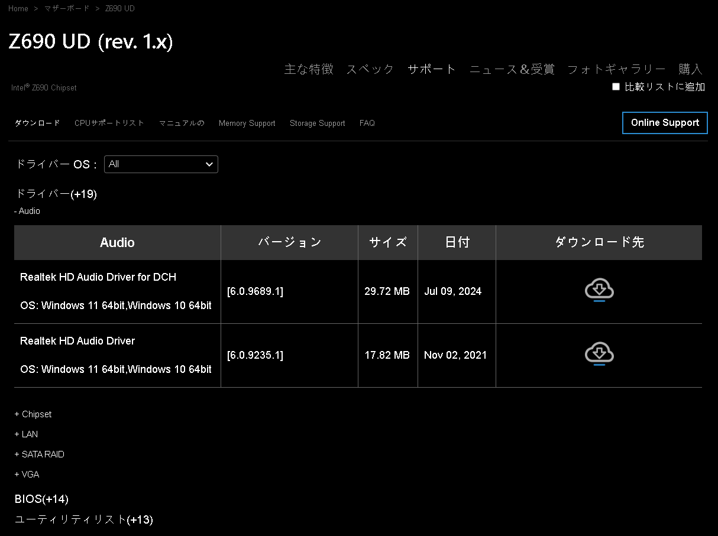
Task: Select the CPUサポートリスト tab
Action: 109,123
